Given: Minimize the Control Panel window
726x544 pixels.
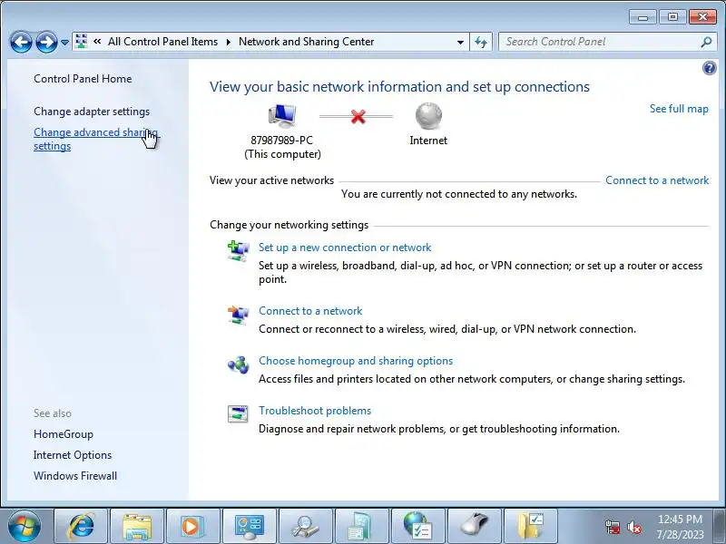Looking at the screenshot, I should [x=643, y=17].
